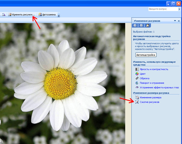
Task: Click Автозамена toolbar button
Action: 47,14
